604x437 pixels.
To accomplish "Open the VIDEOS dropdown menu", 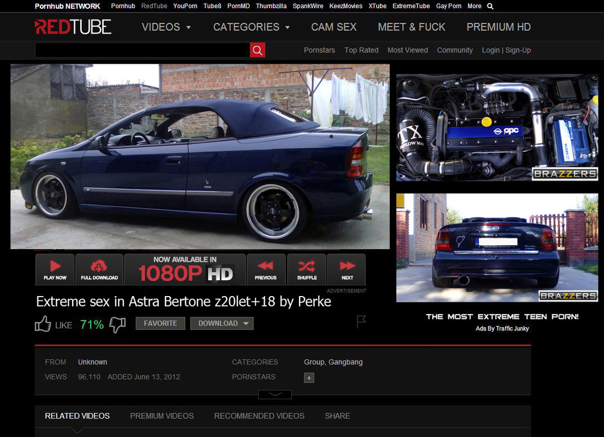I will [166, 27].
